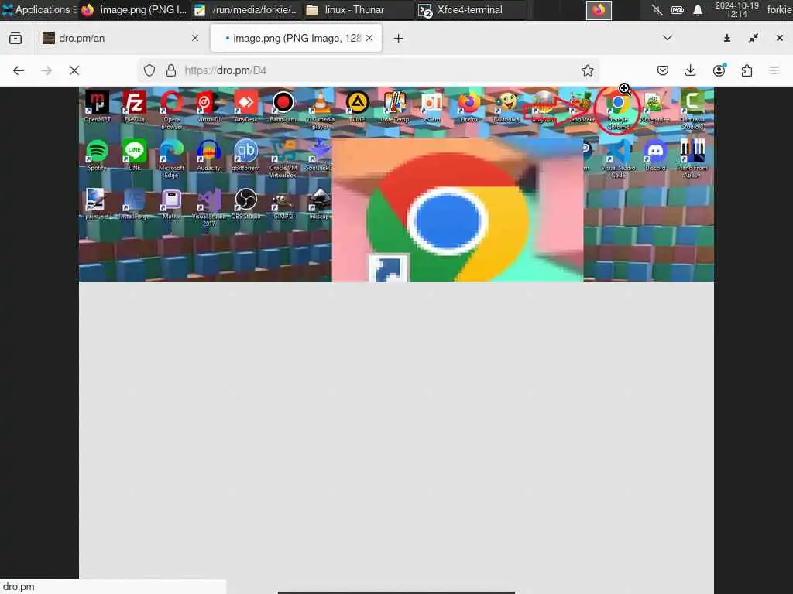Image resolution: width=793 pixels, height=594 pixels.
Task: Click the muted volume panel icon
Action: [x=657, y=10]
